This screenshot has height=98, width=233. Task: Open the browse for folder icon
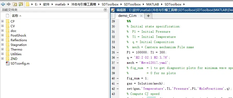point(21,4)
